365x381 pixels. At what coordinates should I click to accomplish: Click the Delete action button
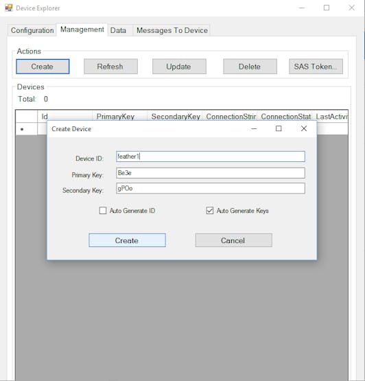250,67
